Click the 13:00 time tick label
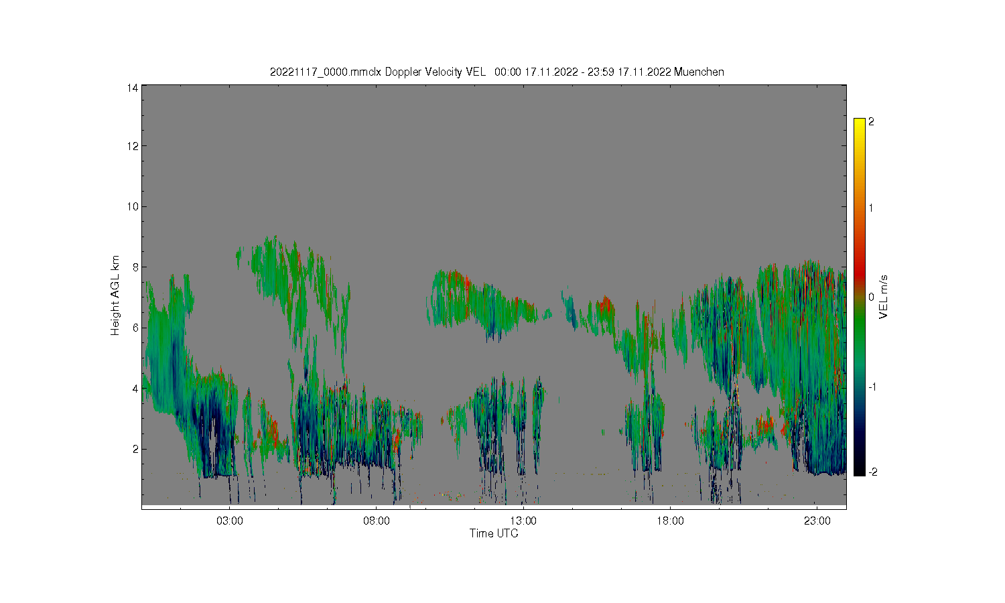 [523, 521]
